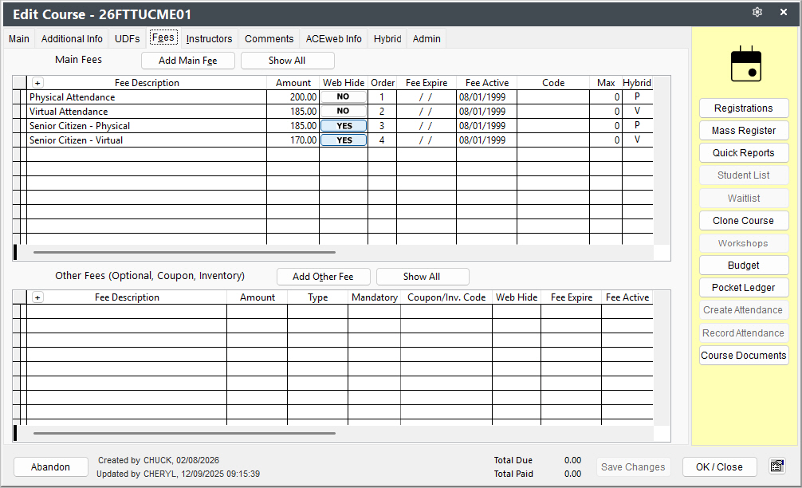Open the Budget button
The image size is (802, 488).
tap(743, 265)
